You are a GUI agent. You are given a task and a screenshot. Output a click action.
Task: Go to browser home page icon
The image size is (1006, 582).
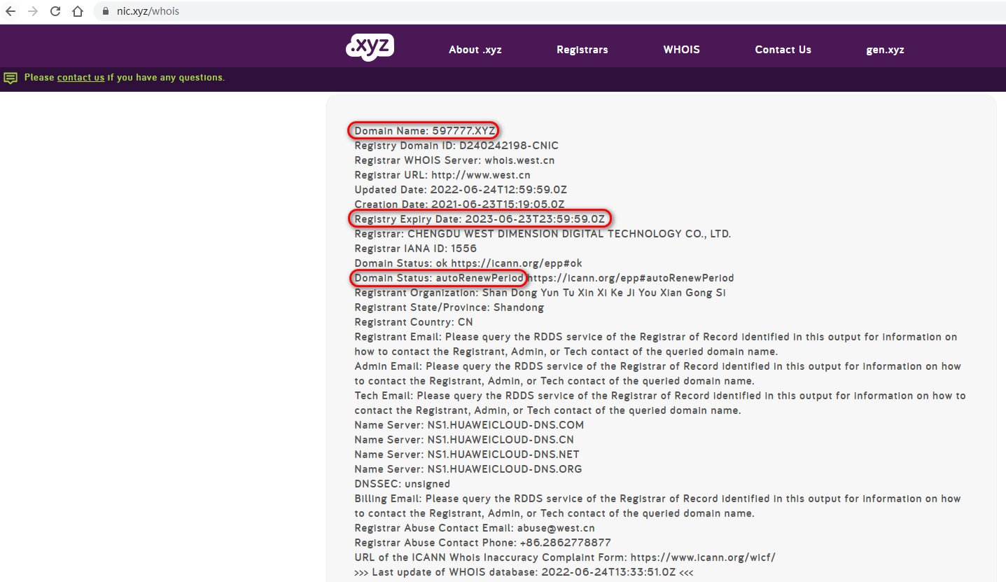point(78,11)
